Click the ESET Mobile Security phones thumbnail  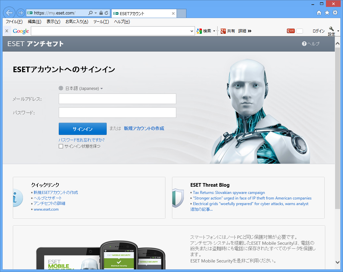[x=101, y=255]
